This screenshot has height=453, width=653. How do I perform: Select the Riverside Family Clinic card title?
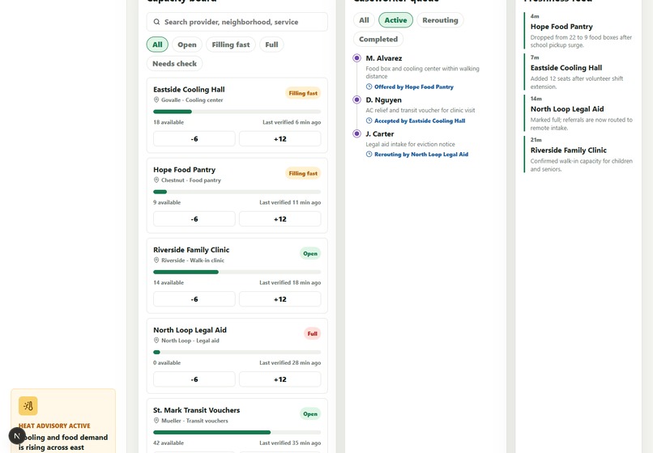[x=191, y=250]
